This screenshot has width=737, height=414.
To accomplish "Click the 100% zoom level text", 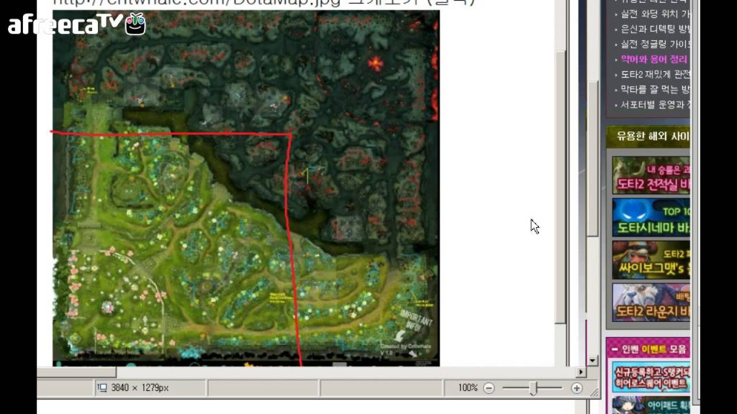I will tap(468, 387).
